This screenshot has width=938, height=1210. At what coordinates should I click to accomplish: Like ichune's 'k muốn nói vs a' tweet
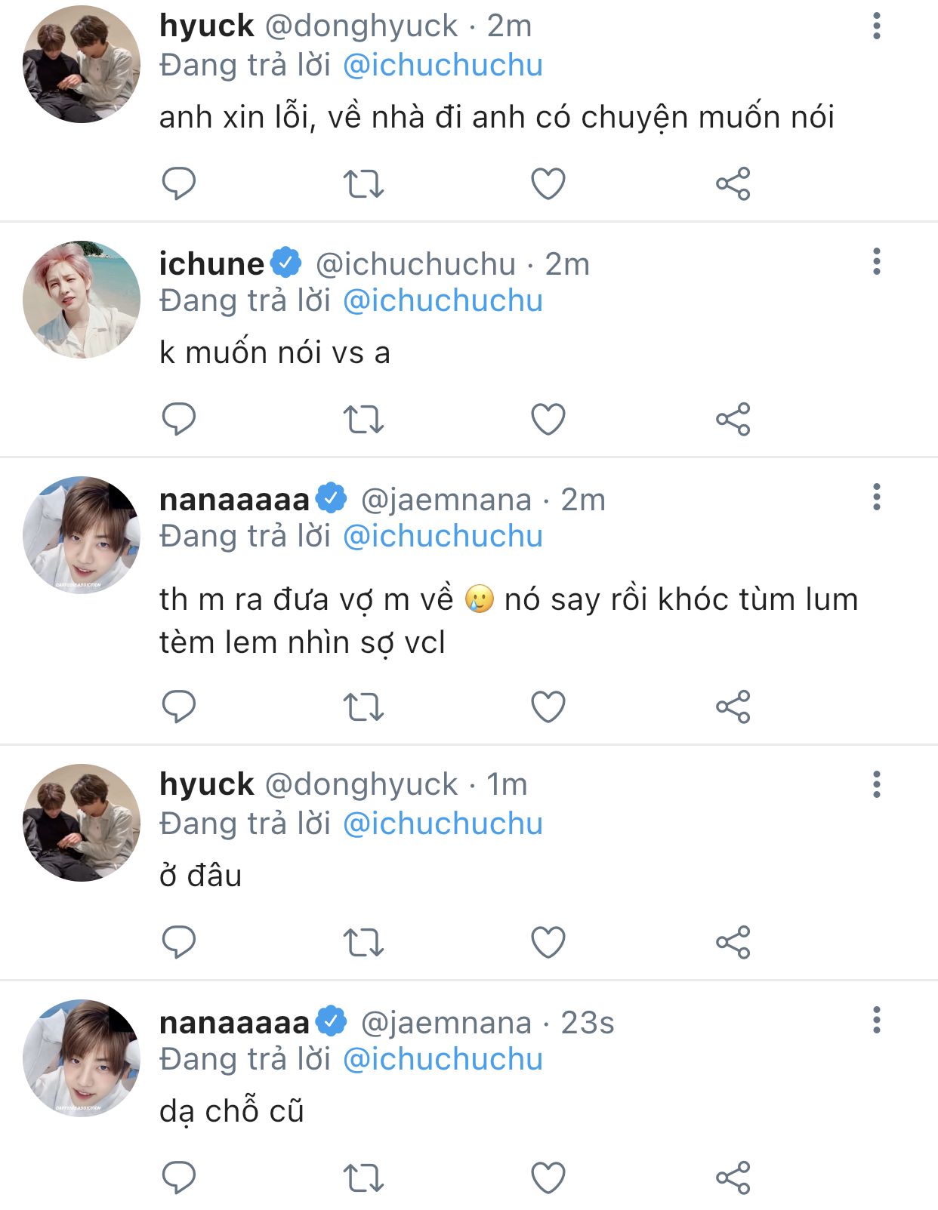click(x=548, y=419)
